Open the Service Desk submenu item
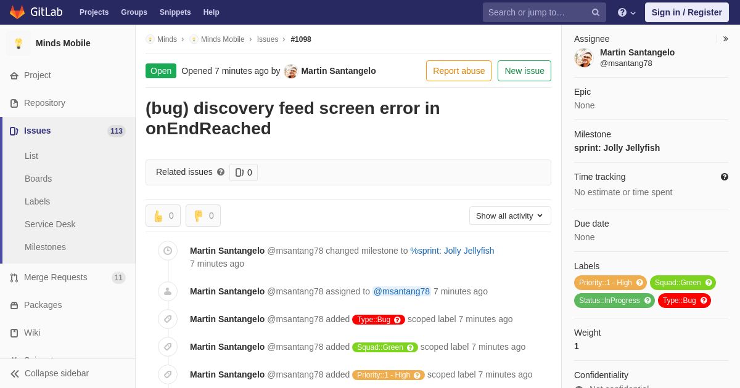The height and width of the screenshot is (388, 740). (50, 224)
